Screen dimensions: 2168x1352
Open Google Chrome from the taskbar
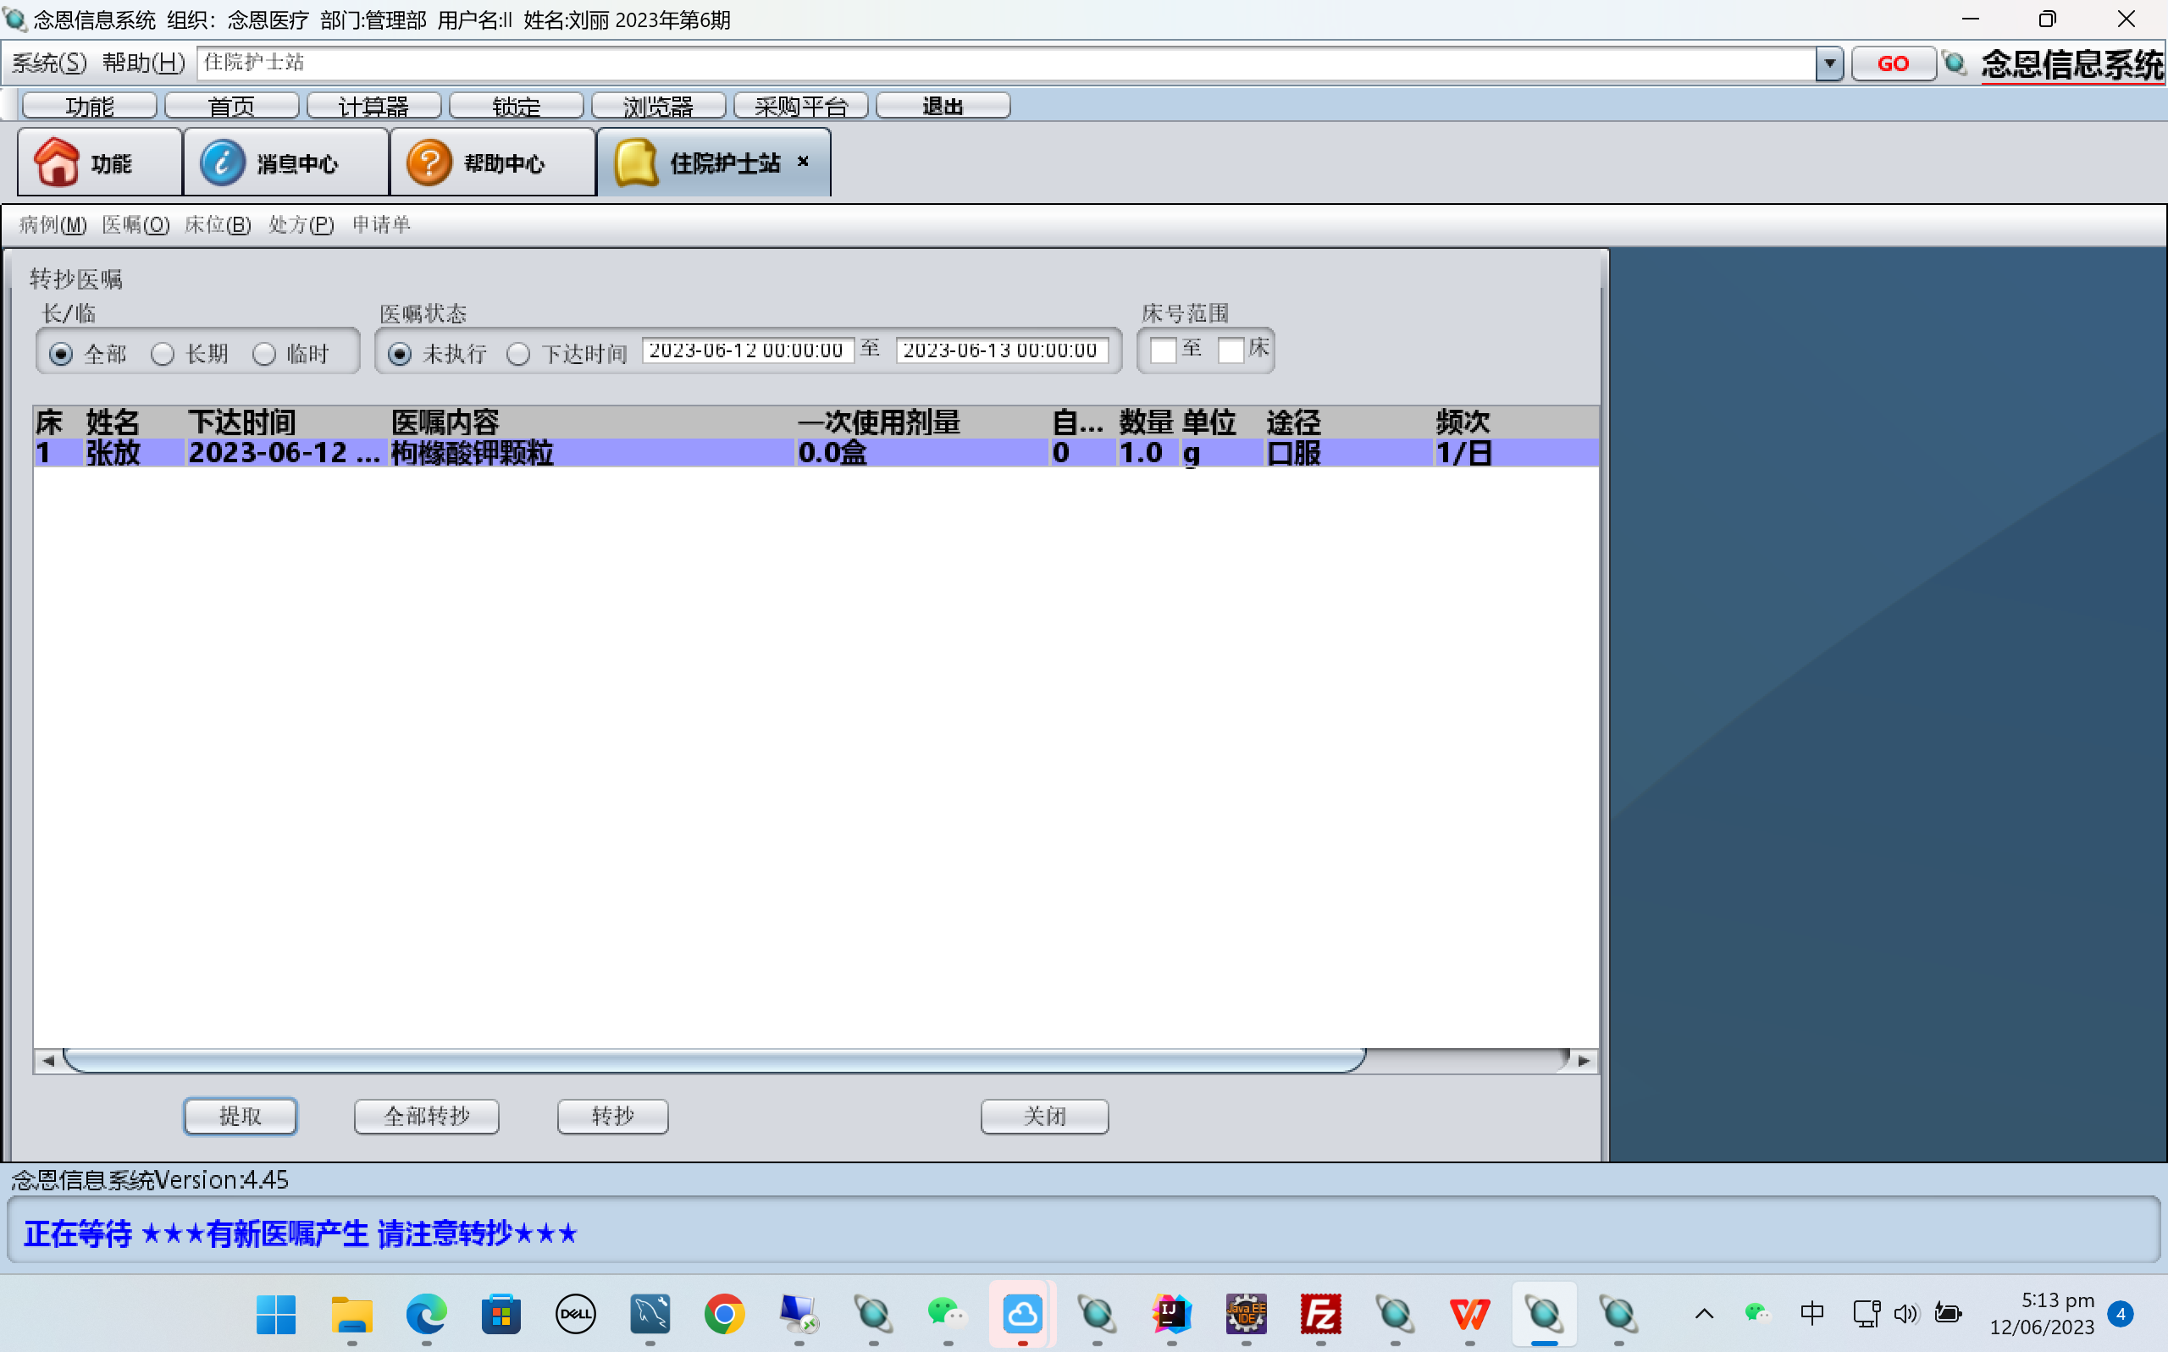(x=723, y=1314)
